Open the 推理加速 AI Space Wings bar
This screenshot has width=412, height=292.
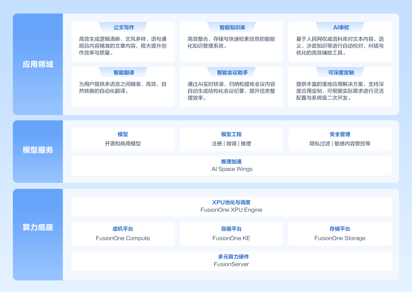231,166
